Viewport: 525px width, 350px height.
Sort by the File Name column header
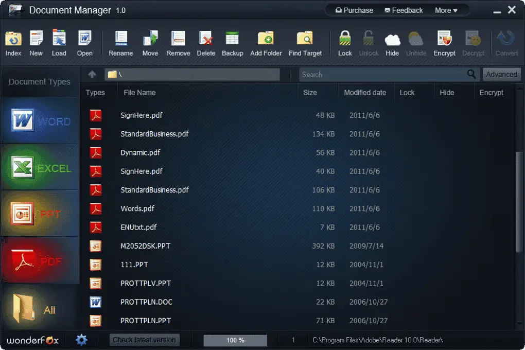click(x=139, y=93)
